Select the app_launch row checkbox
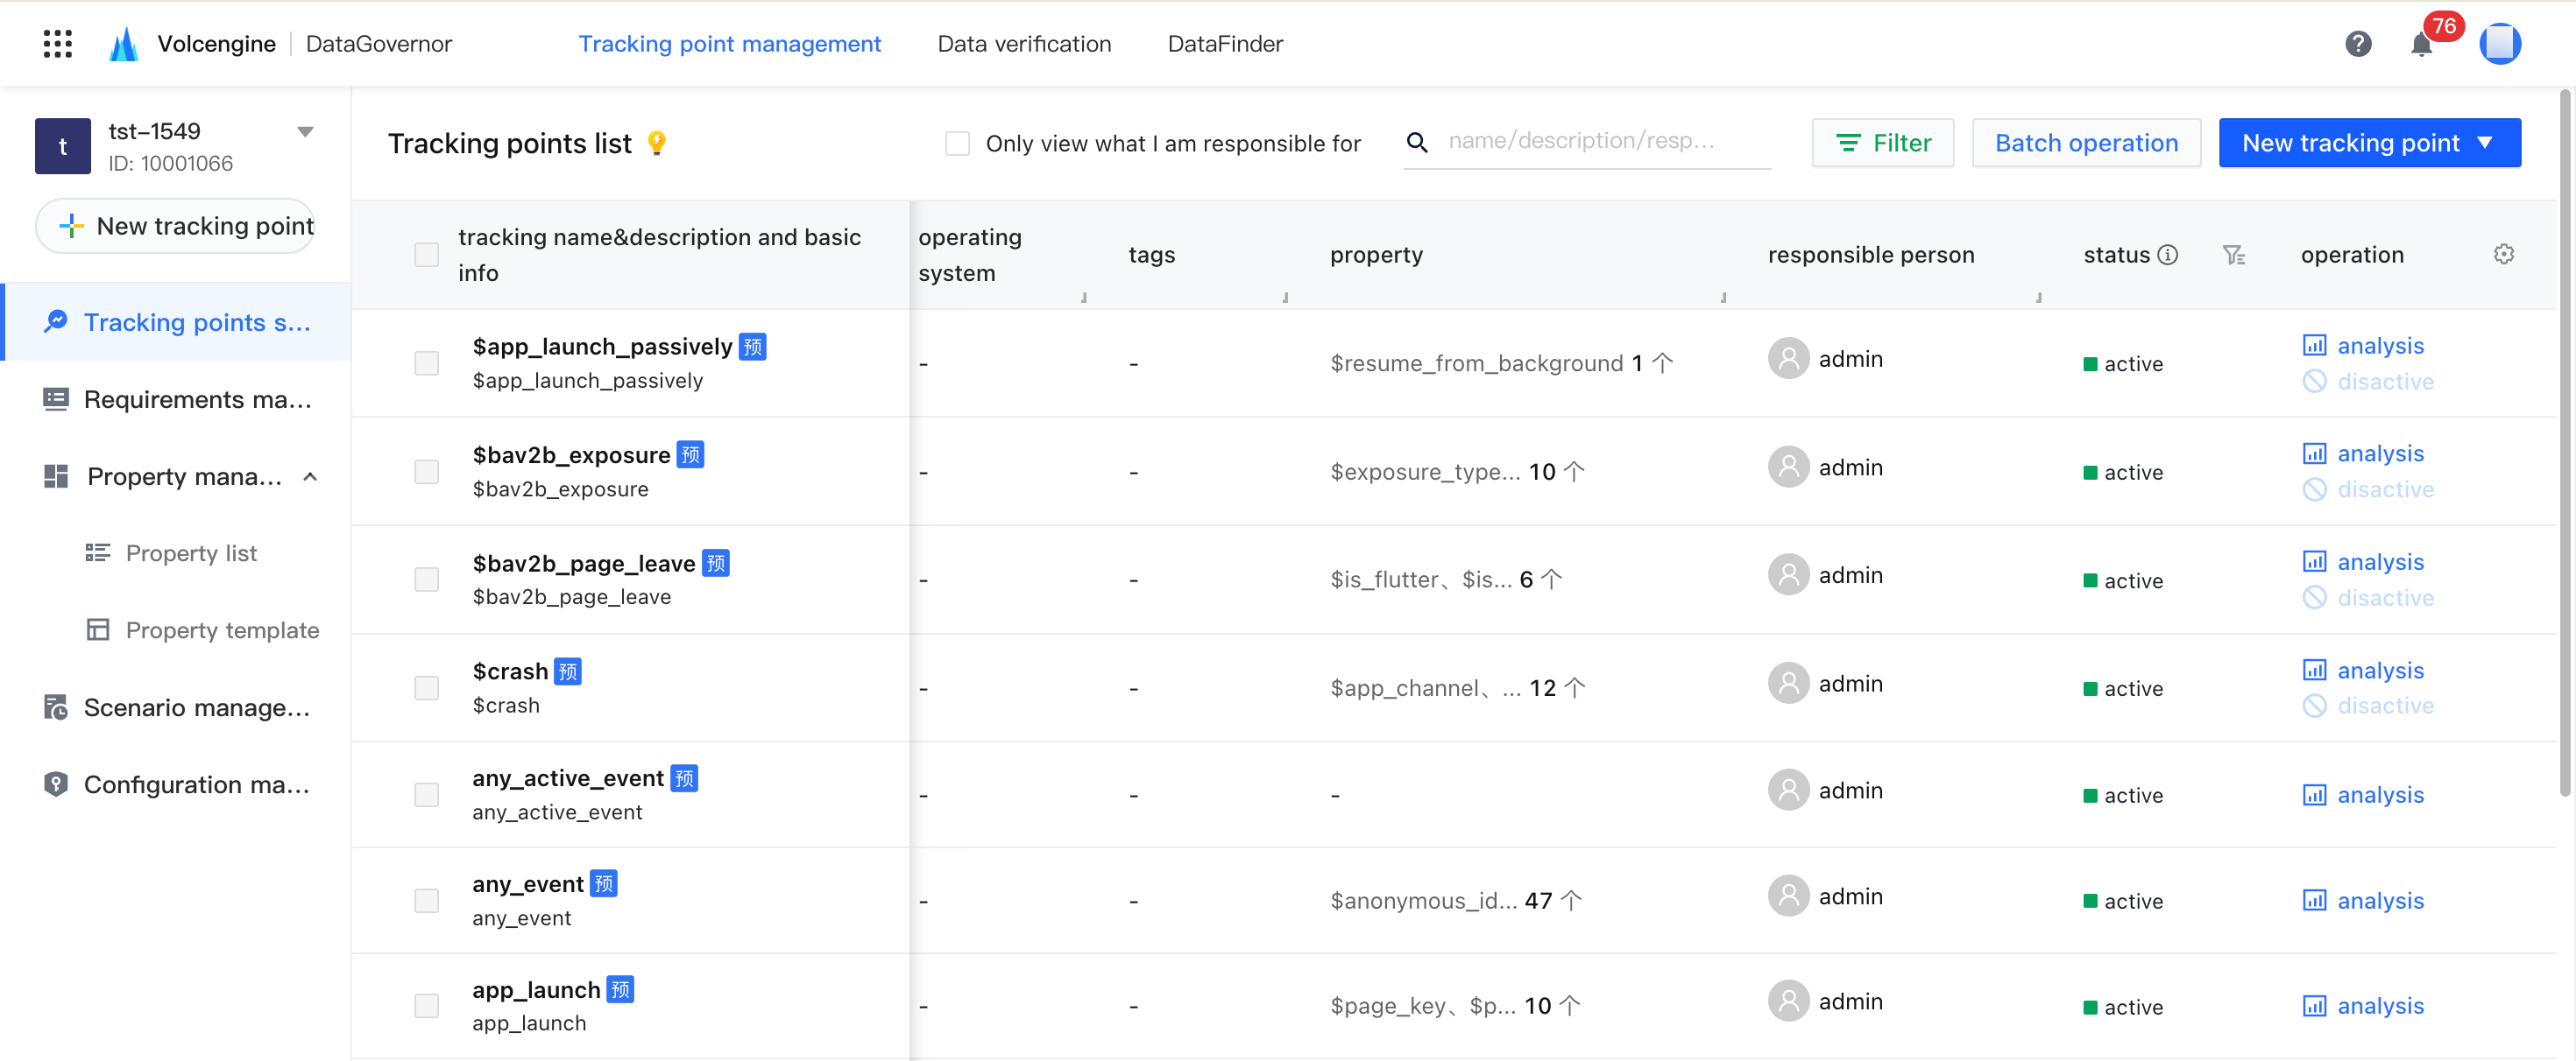 (426, 1006)
